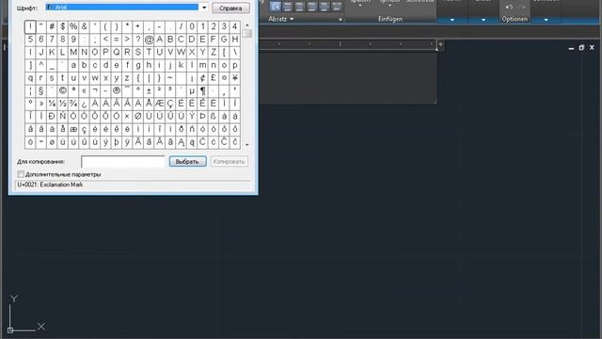Toggle the Дополнительные параметры checkbox

(21, 174)
